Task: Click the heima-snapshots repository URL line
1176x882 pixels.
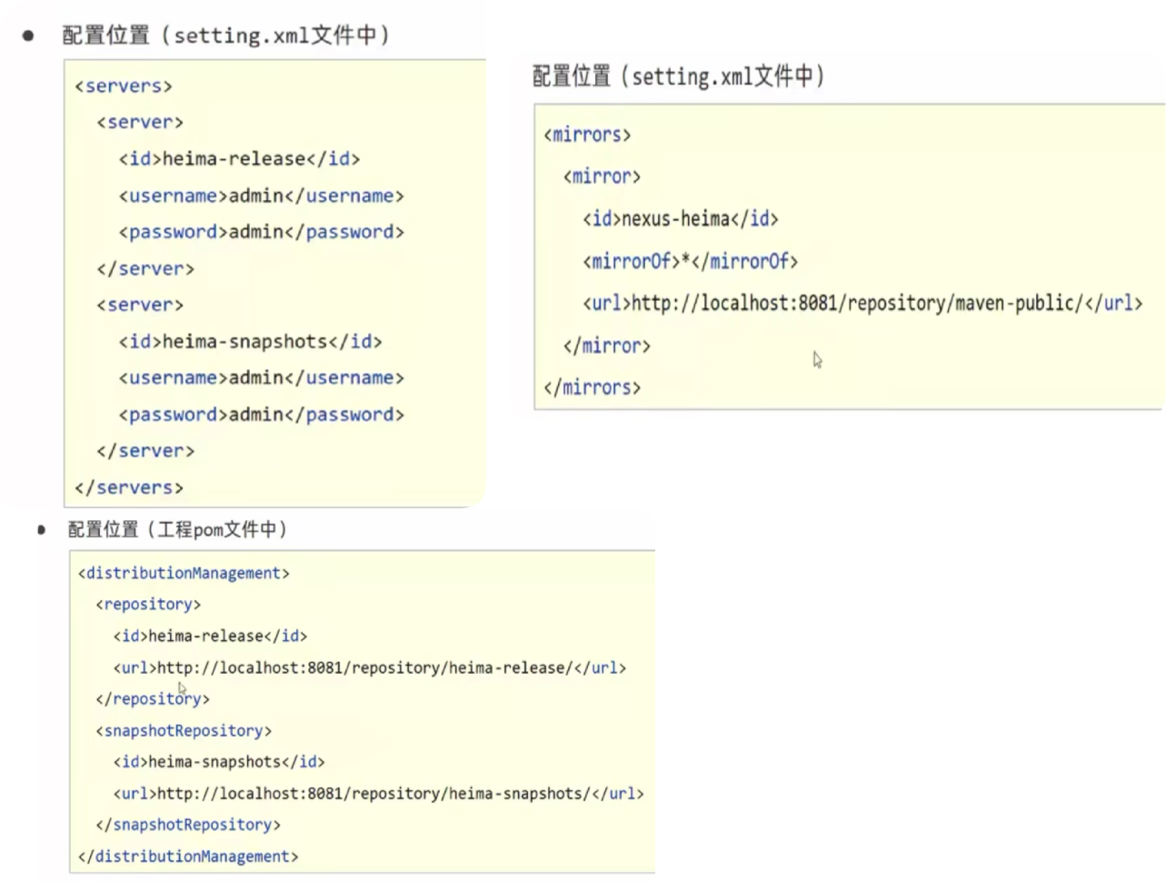Action: tap(378, 794)
